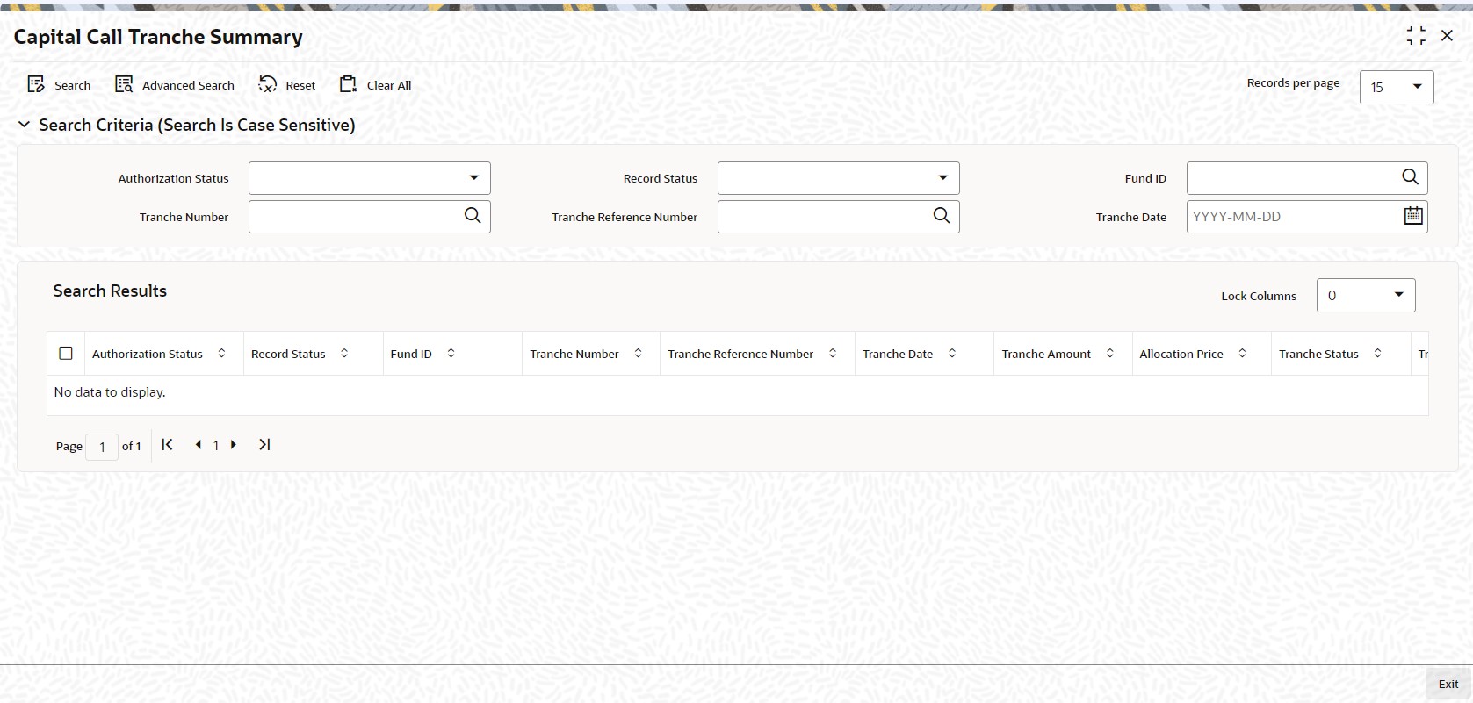Go to the next results page
This screenshot has height=703, width=1473.
pos(234,445)
